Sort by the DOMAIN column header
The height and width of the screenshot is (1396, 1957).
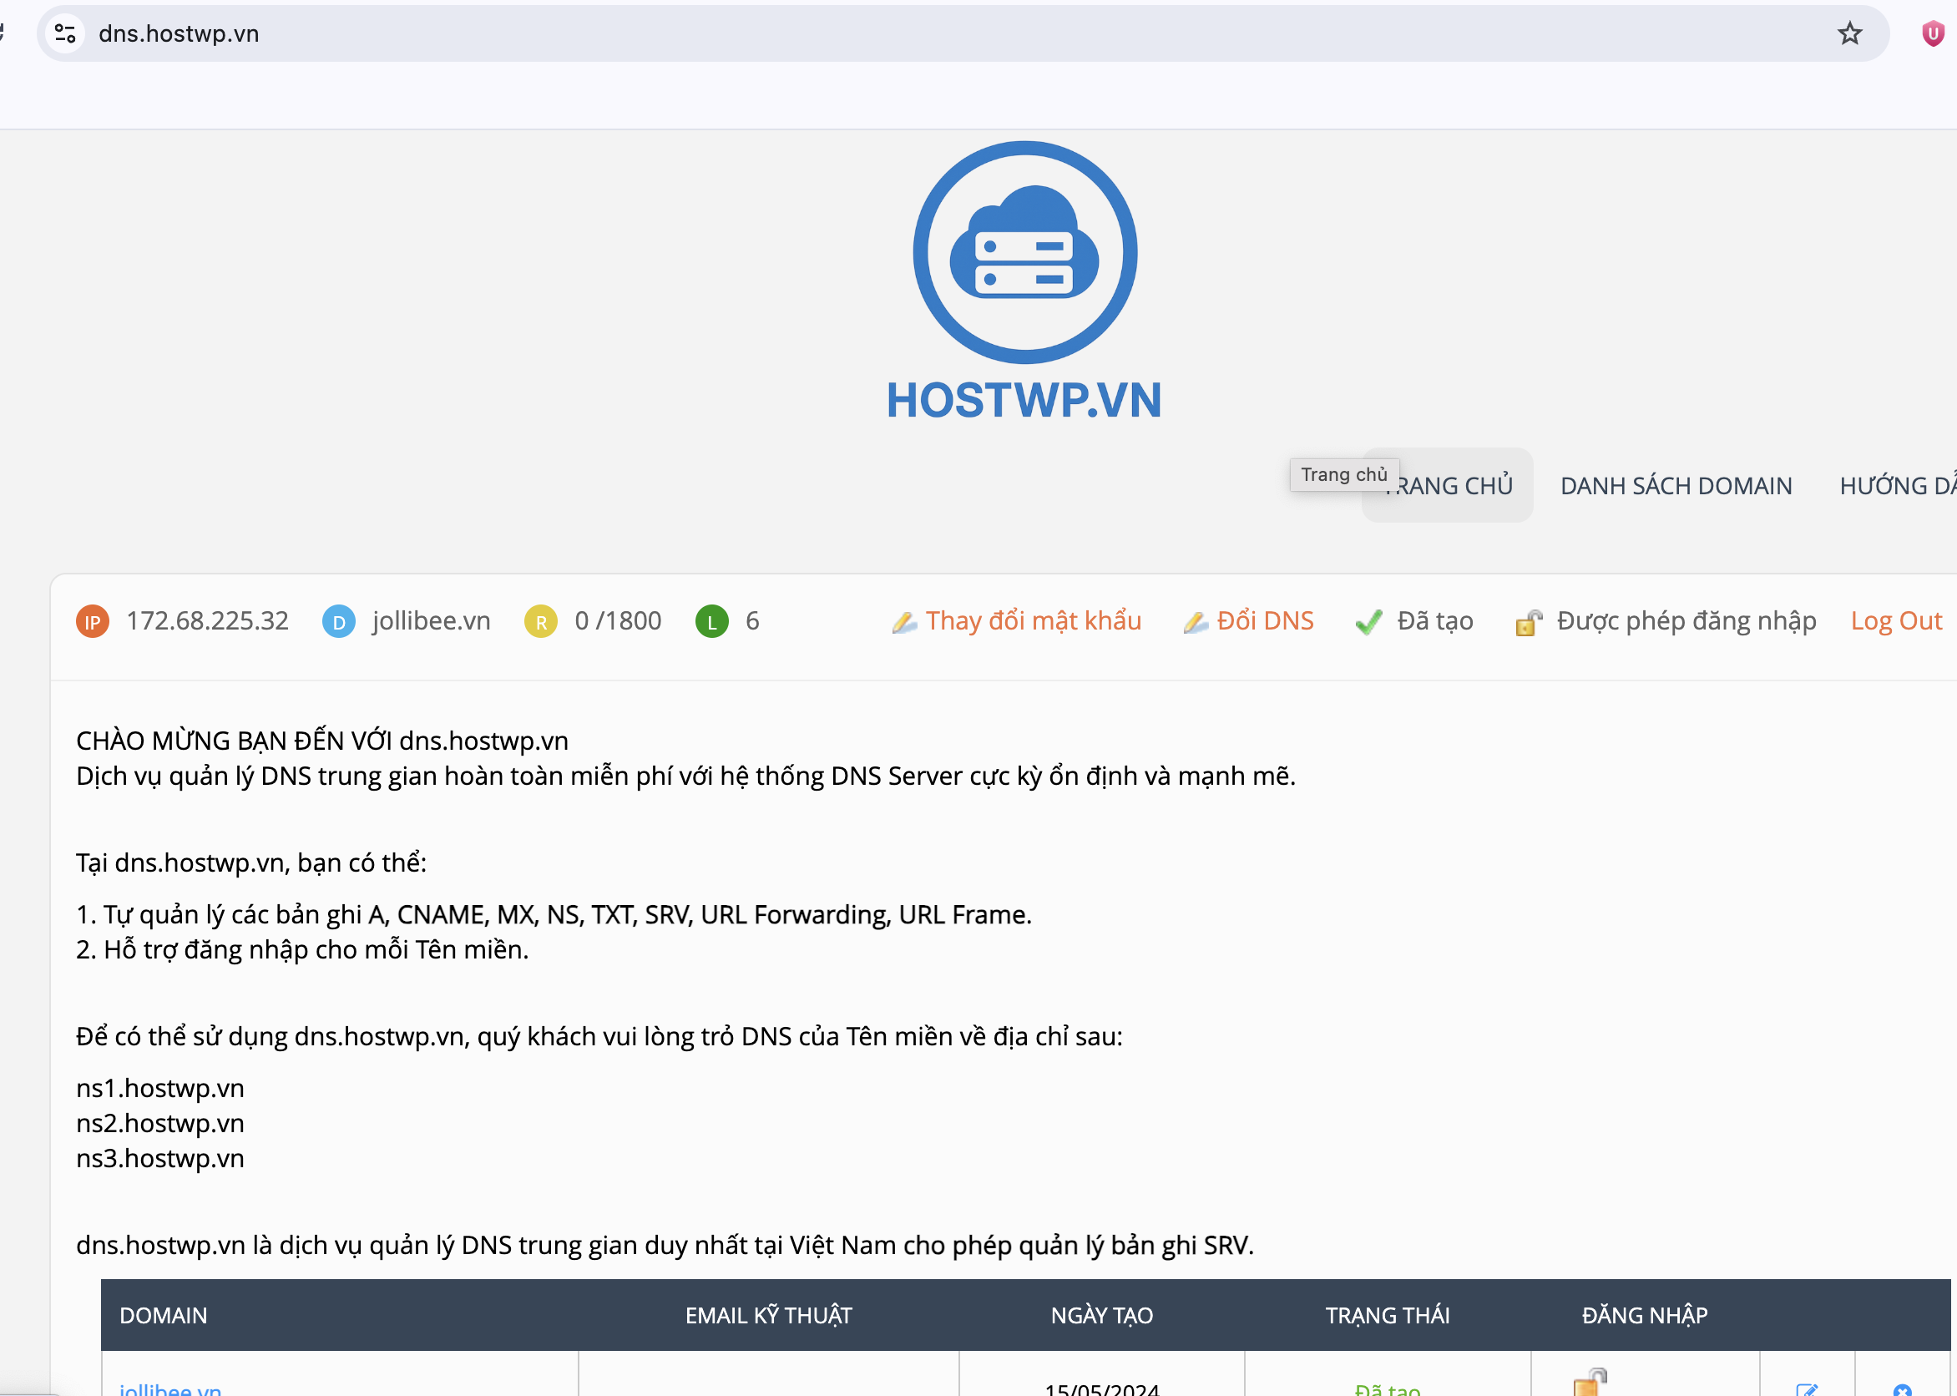(164, 1315)
